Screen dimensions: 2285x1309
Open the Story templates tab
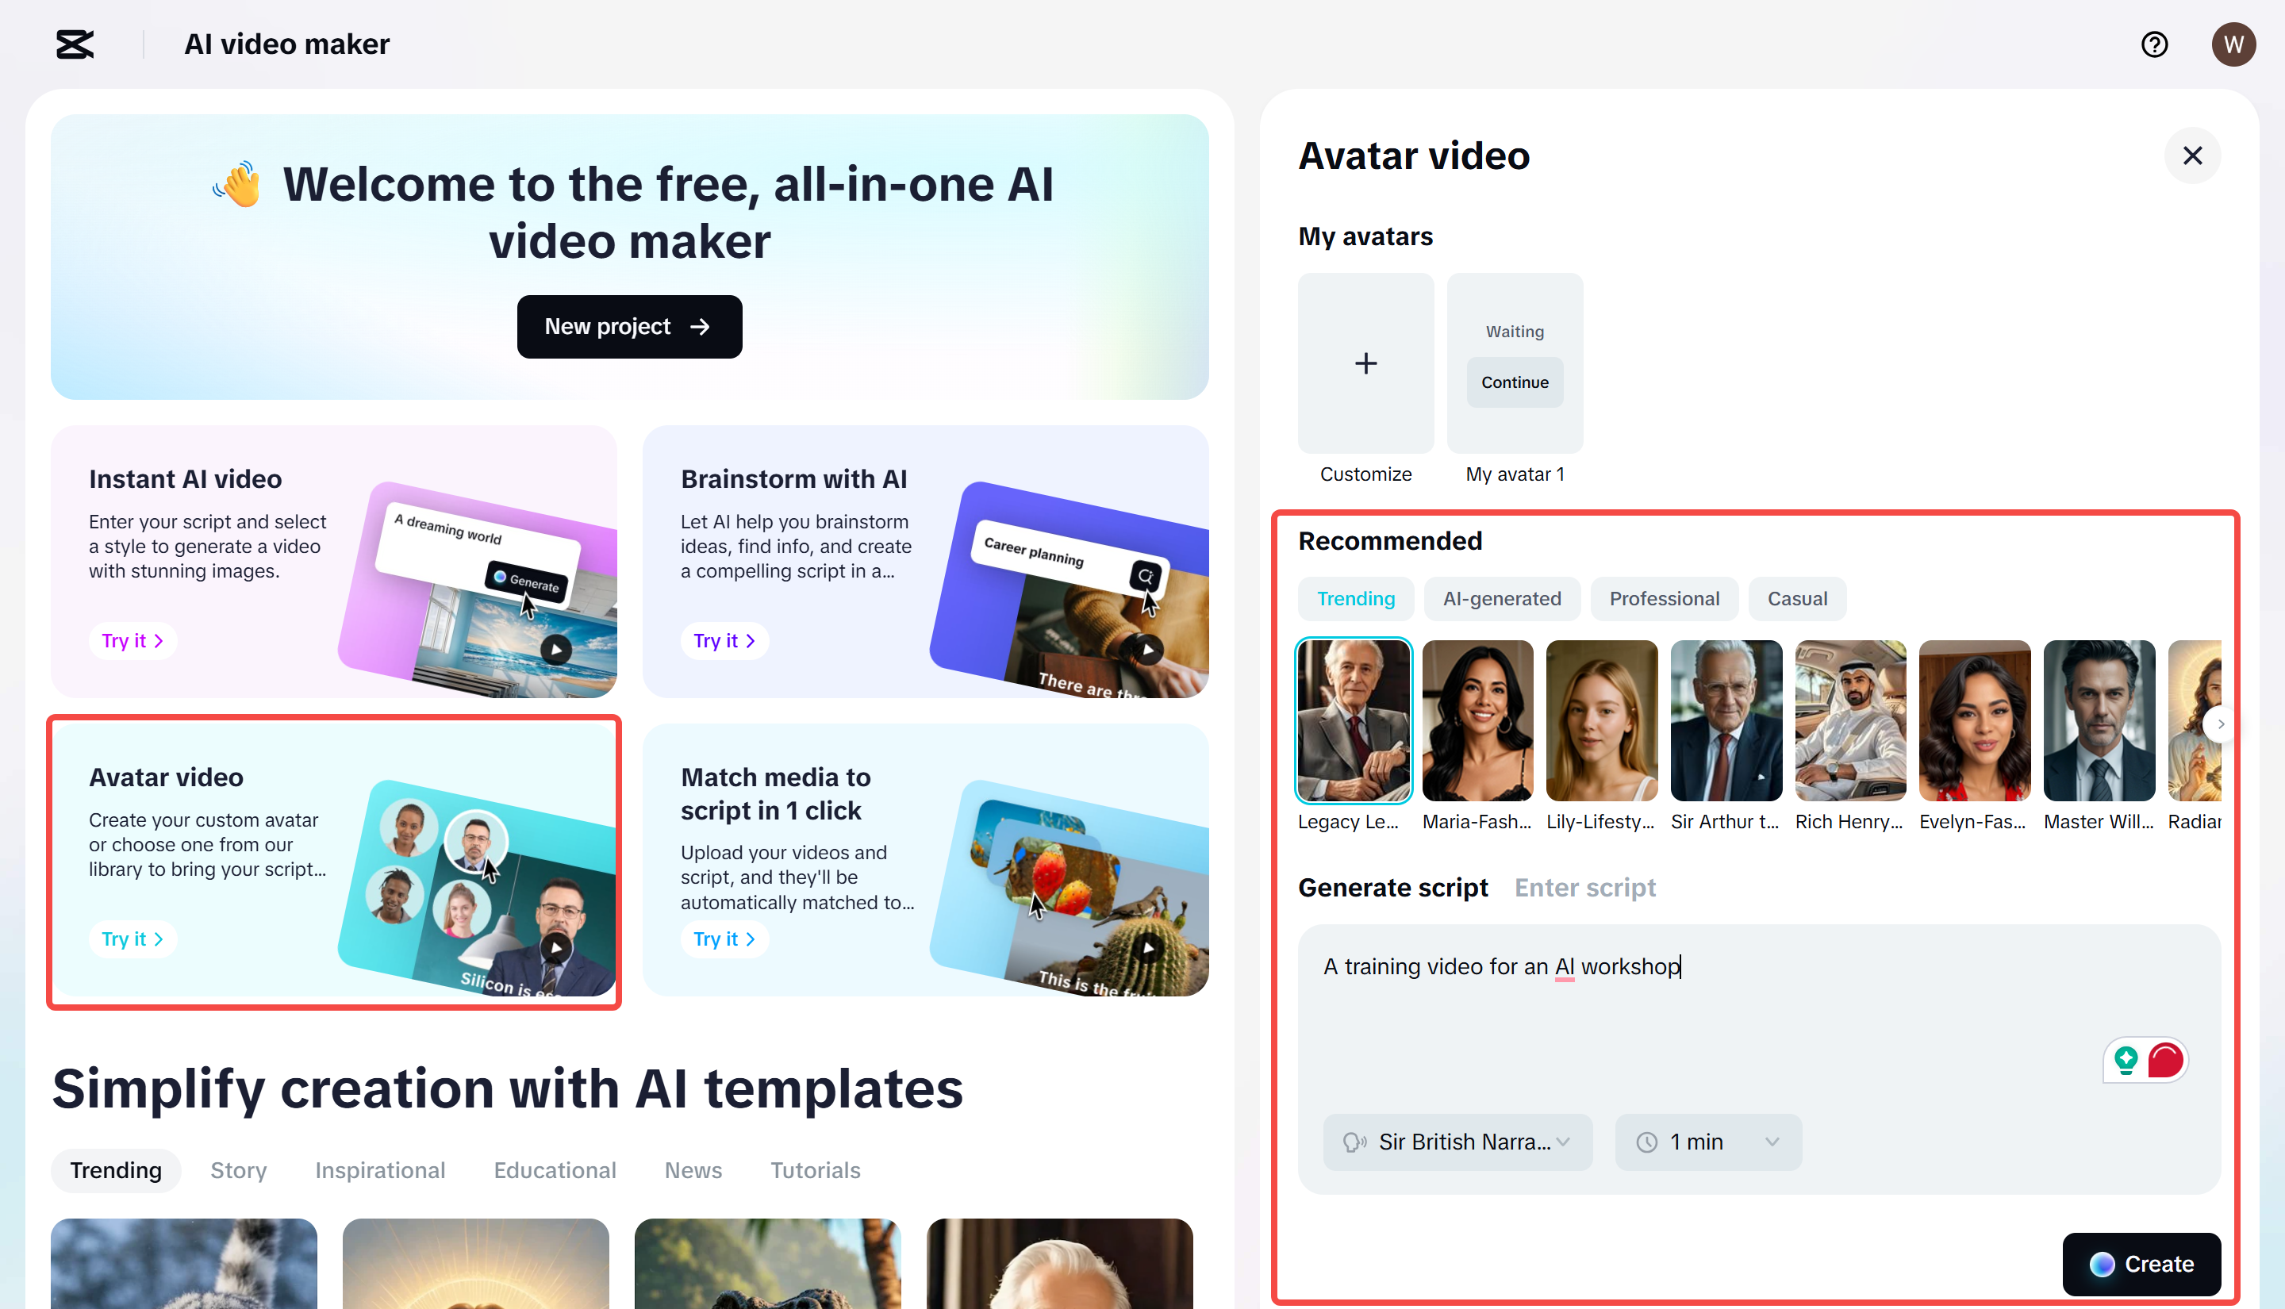tap(238, 1169)
